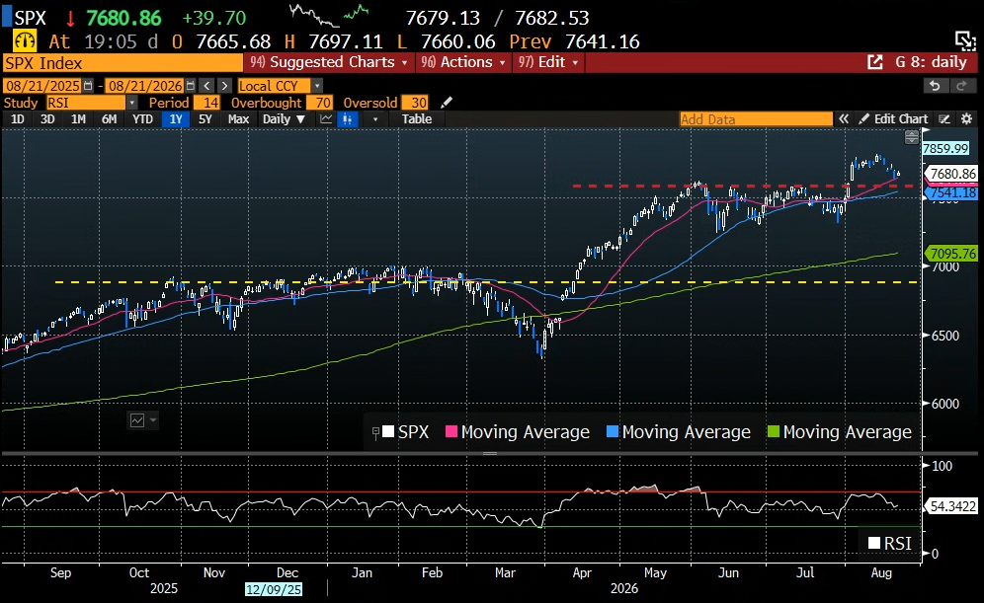Shift date range back with left arrow

(x=207, y=86)
